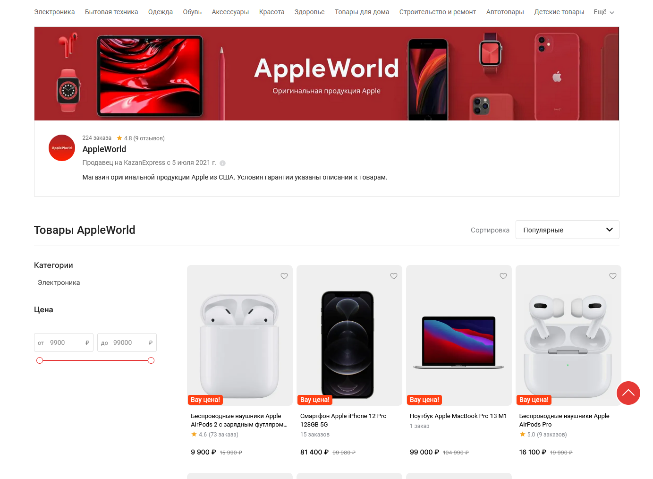Click the seller info circle icon

(x=223, y=163)
